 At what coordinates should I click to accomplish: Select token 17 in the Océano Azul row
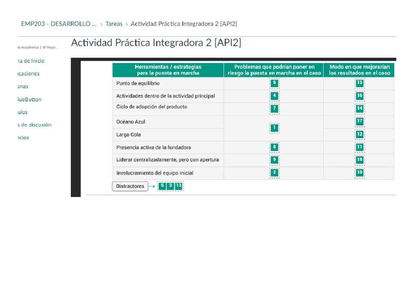coord(359,121)
